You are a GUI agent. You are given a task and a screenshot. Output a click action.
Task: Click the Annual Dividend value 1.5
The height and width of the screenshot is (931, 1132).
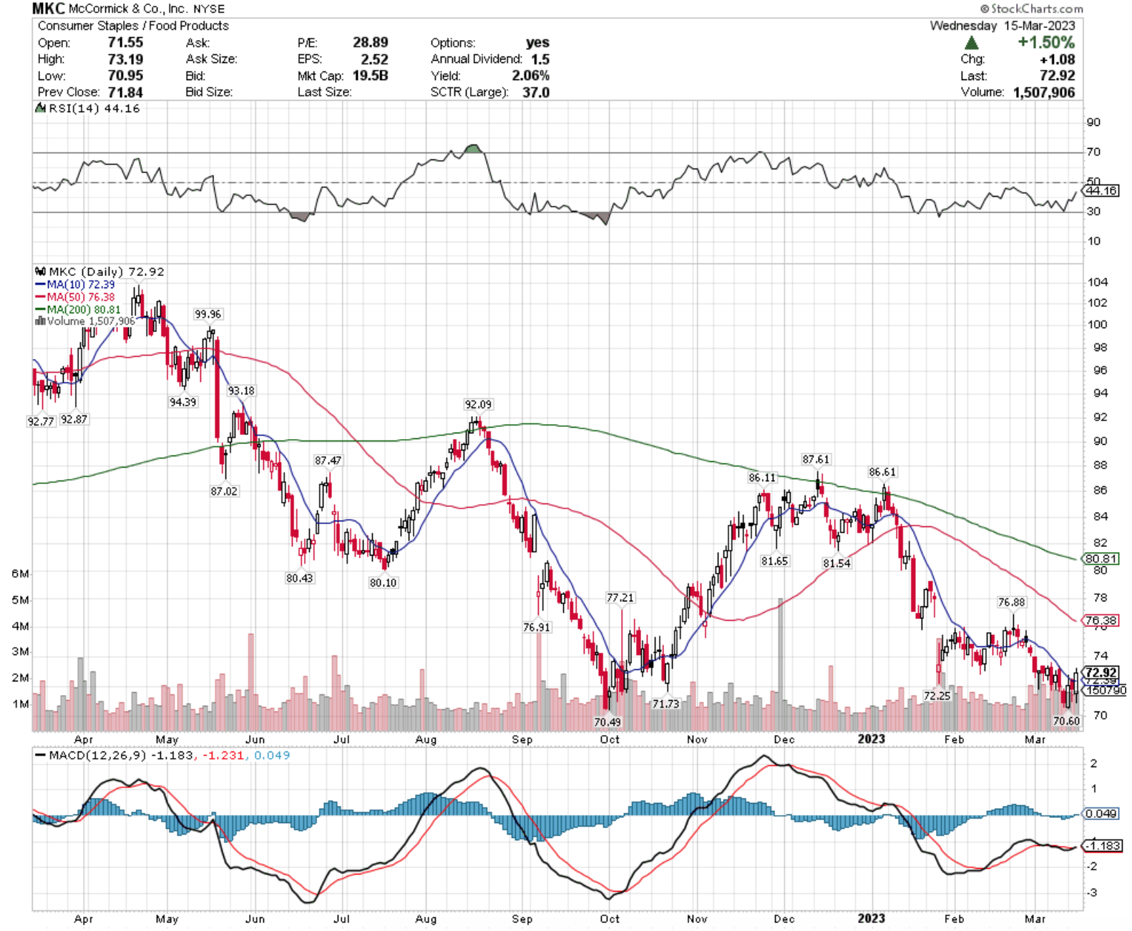click(x=540, y=59)
